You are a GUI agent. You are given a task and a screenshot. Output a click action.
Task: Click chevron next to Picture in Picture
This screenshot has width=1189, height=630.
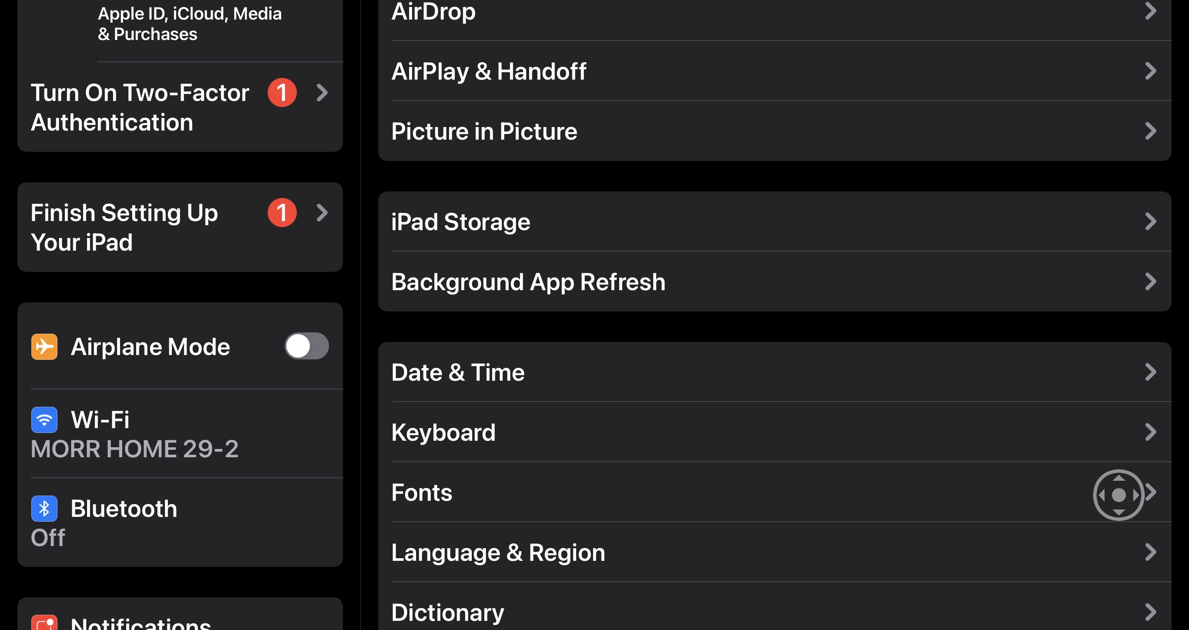pyautogui.click(x=1150, y=131)
